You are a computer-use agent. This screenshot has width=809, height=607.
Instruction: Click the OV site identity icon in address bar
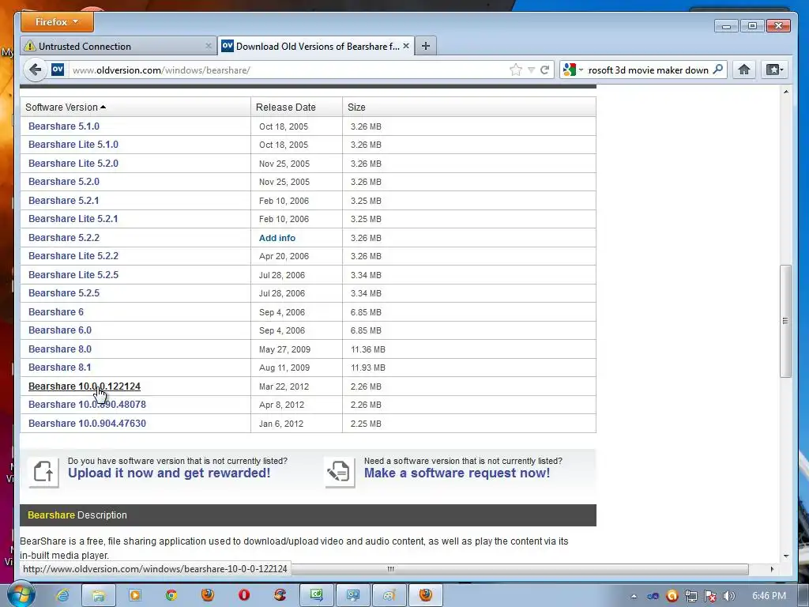(x=58, y=70)
